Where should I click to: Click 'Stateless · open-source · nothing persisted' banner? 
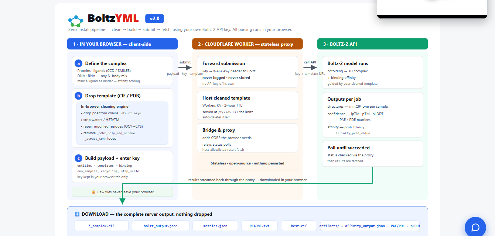click(x=247, y=163)
